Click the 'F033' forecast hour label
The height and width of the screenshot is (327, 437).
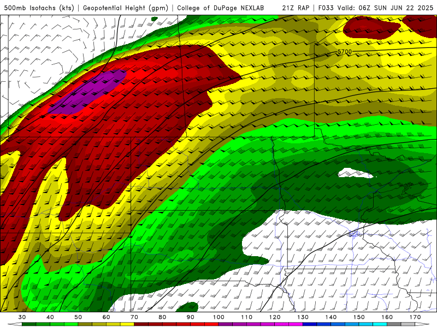[326, 8]
